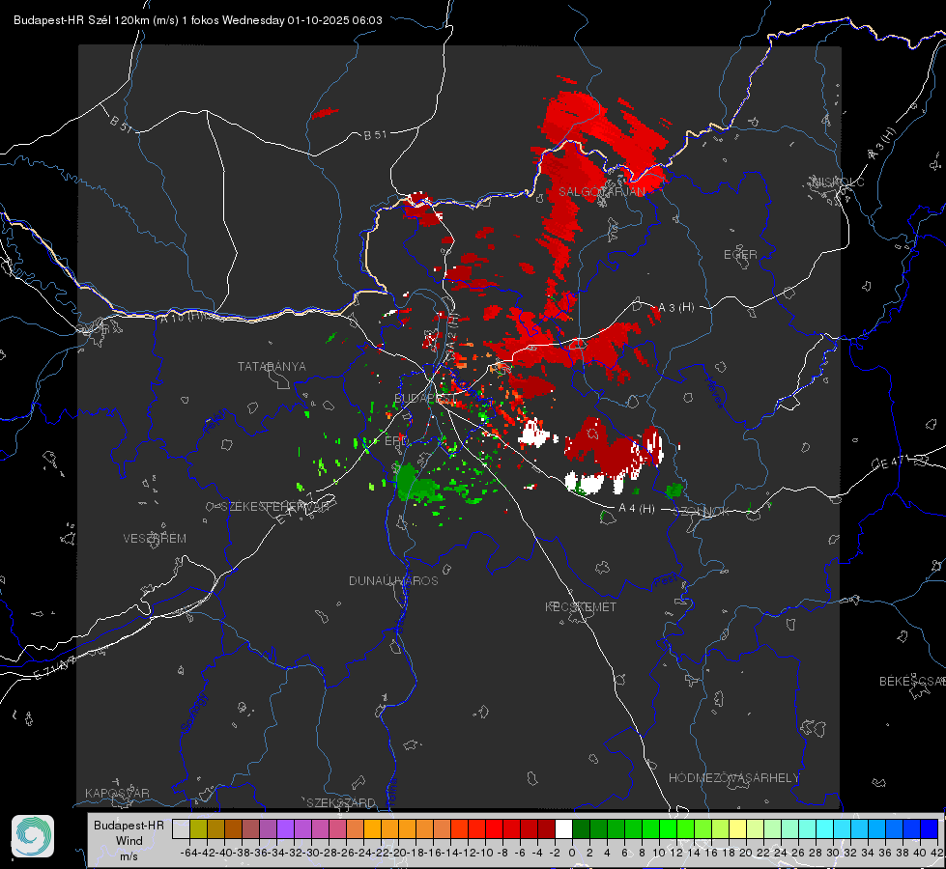Pick the deep blue swatch between 40 and 42
This screenshot has width=946, height=869.
pyautogui.click(x=929, y=828)
